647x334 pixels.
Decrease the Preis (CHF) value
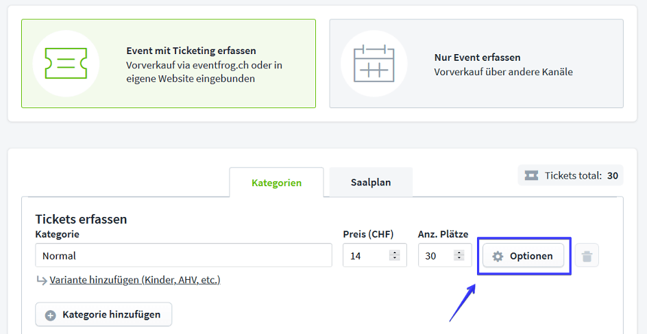coord(394,259)
